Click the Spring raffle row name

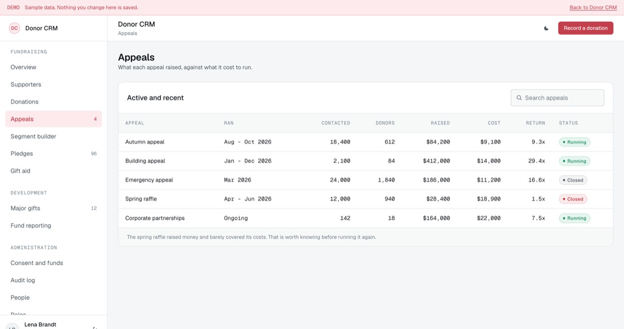141,199
